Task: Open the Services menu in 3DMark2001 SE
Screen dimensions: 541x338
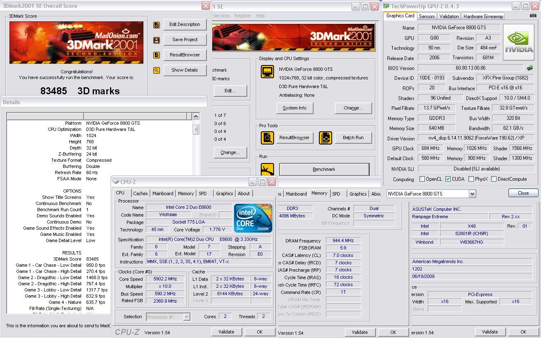Action: coord(221,16)
